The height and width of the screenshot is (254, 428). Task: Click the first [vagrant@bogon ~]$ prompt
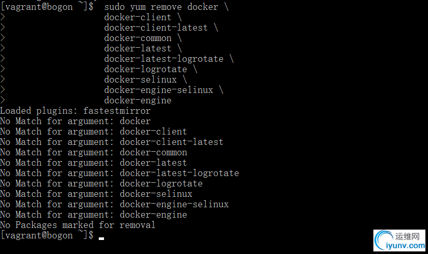coord(47,7)
